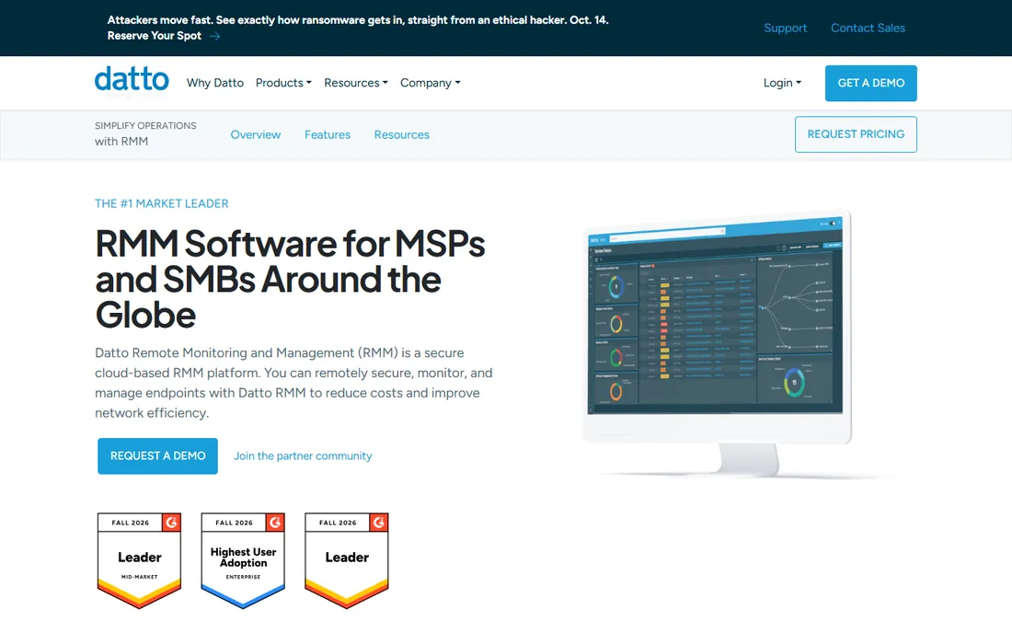Viewport: 1012px width, 633px height.
Task: Follow the Join the partner community link
Action: pyautogui.click(x=303, y=455)
